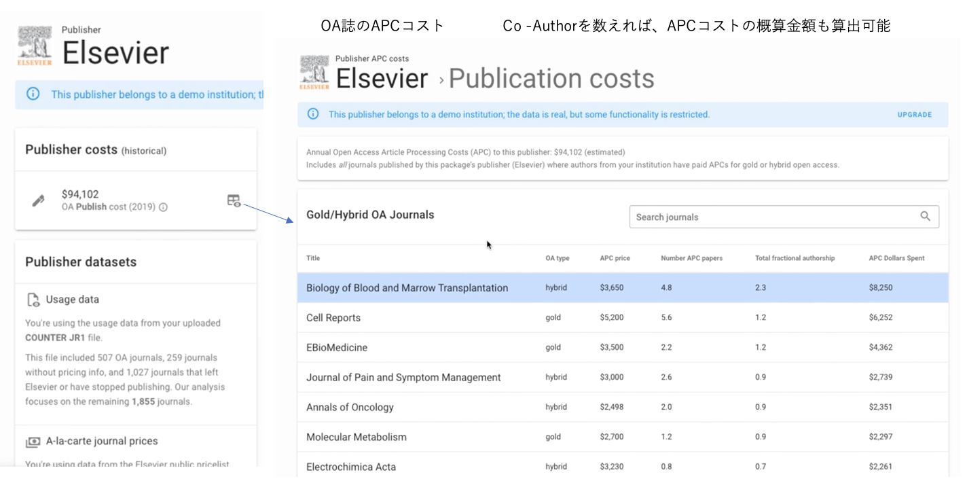The height and width of the screenshot is (500, 967).
Task: Sort by the Title column header
Action: click(x=313, y=258)
